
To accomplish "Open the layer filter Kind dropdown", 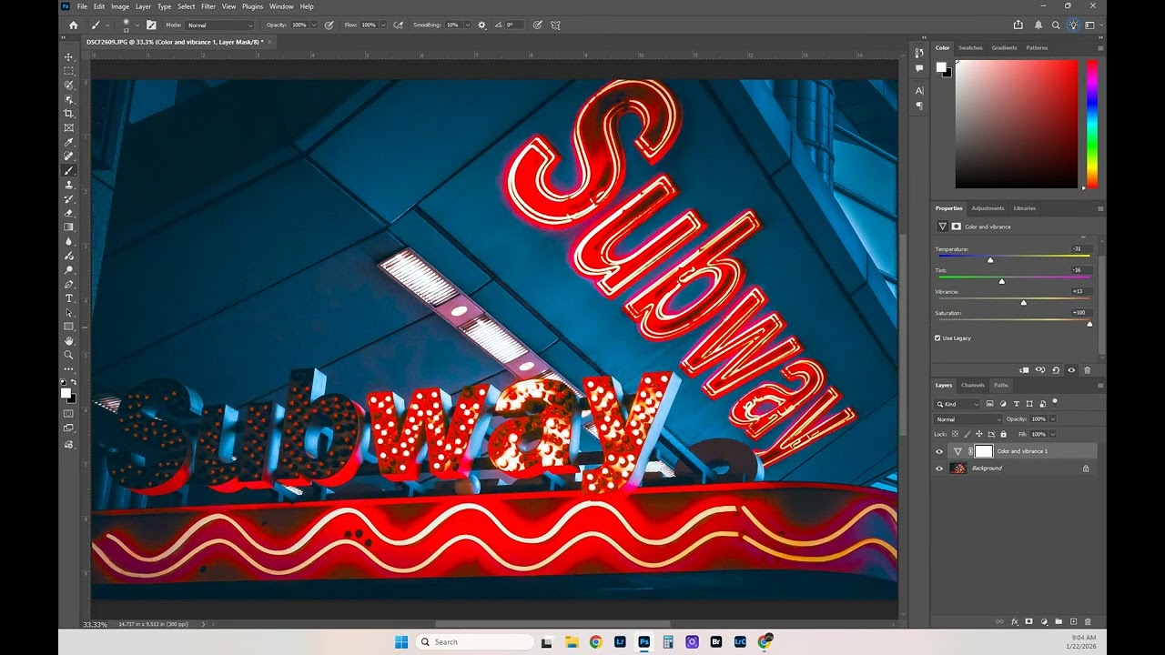I will (957, 404).
